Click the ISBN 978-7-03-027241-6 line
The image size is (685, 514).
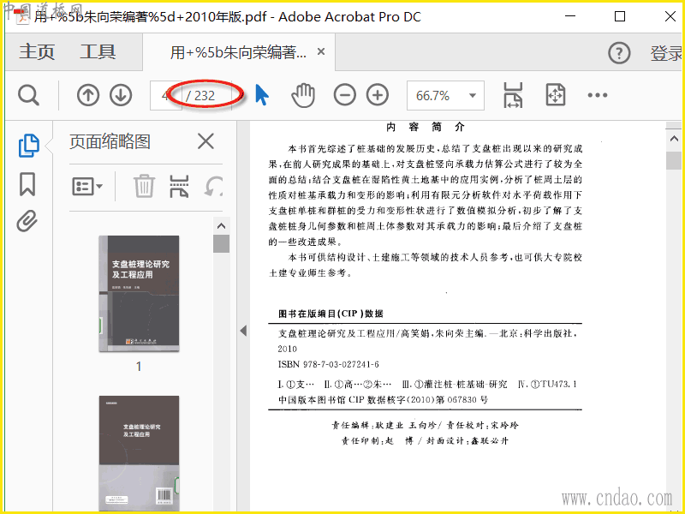point(328,364)
